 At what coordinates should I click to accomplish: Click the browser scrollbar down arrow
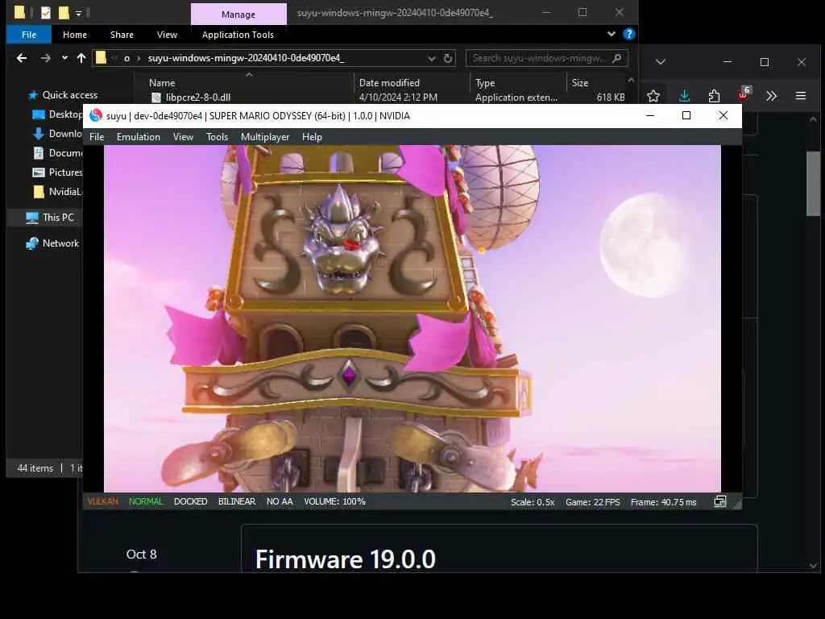pos(814,565)
